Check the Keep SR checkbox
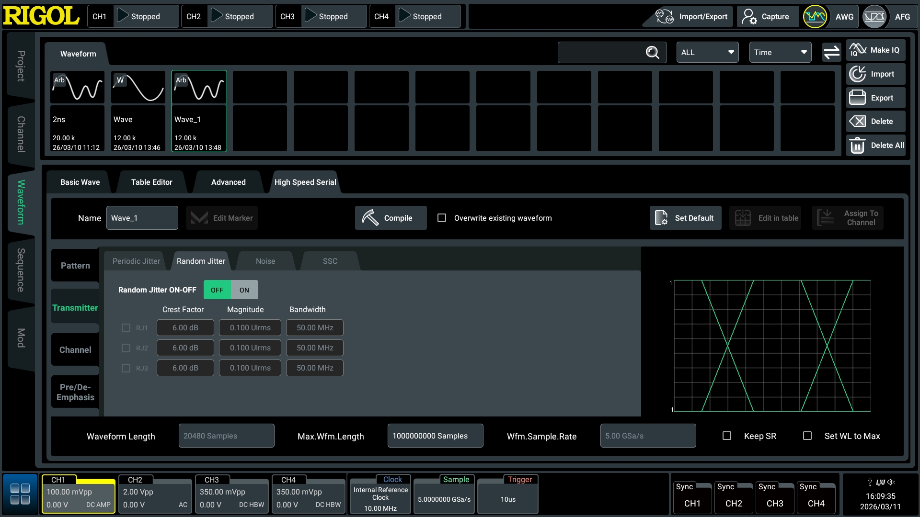Viewport: 920px width, 517px height. click(727, 436)
